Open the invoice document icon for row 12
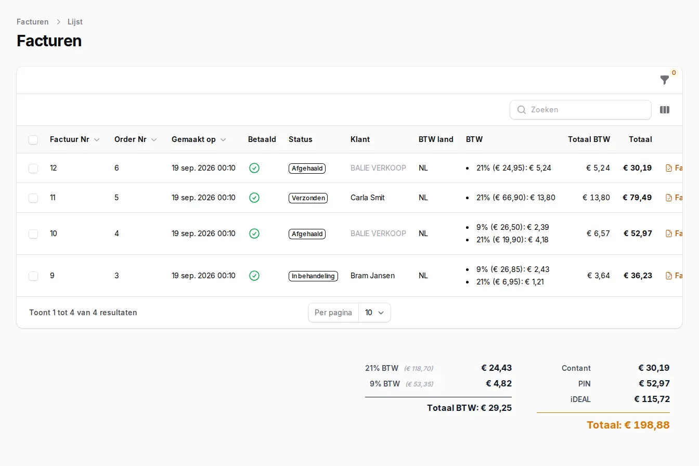 tap(669, 168)
